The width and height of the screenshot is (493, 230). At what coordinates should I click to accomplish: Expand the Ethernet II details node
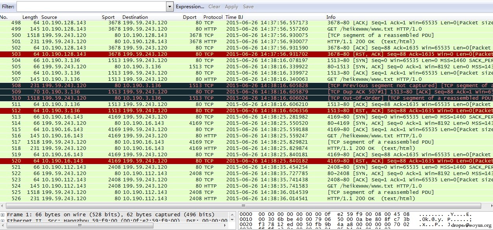tap(3, 221)
